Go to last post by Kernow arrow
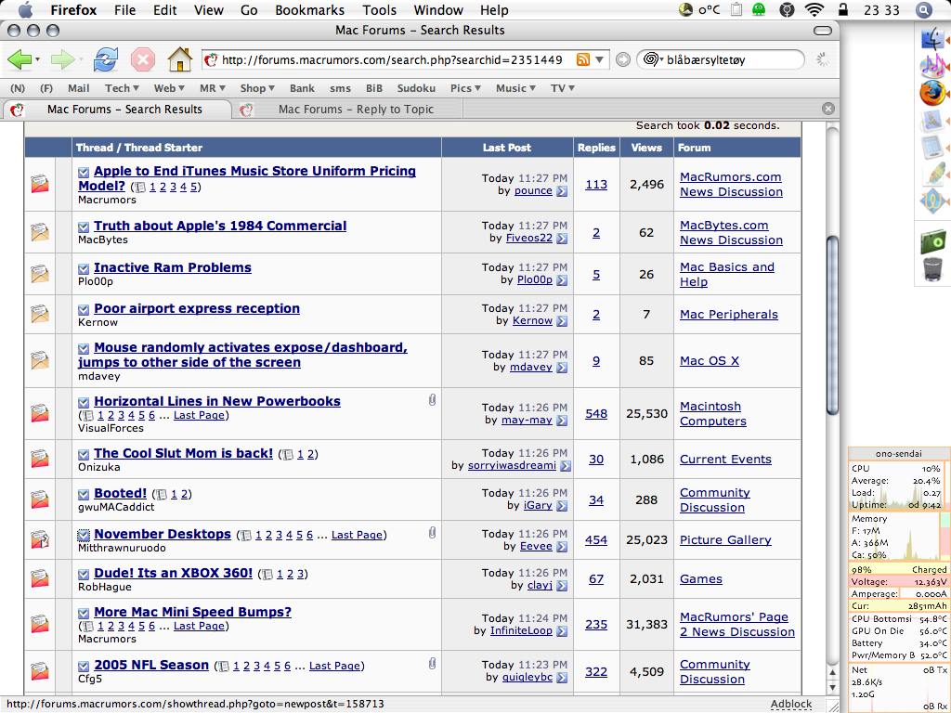Image resolution: width=951 pixels, height=713 pixels. click(562, 320)
